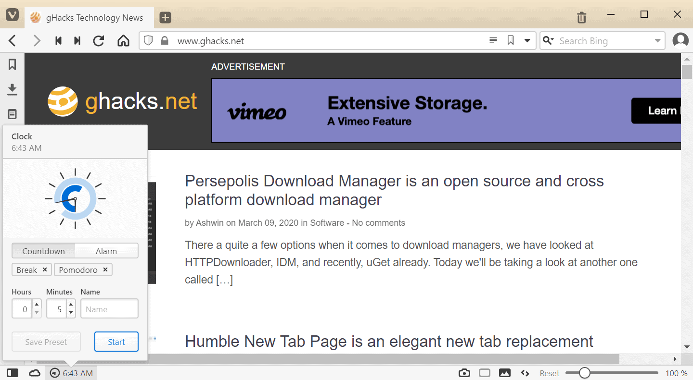This screenshot has width=693, height=380.
Task: Go forward to the next page
Action: tap(37, 41)
